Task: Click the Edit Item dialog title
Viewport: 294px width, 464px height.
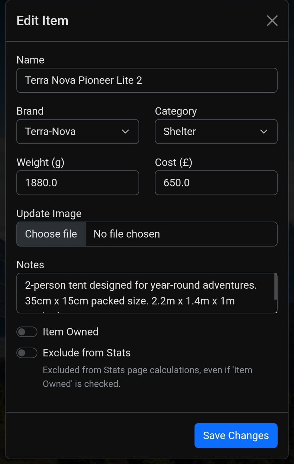Action: coord(43,20)
